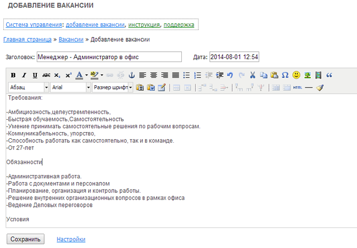Insert special character using the Omega icon

(x=285, y=75)
